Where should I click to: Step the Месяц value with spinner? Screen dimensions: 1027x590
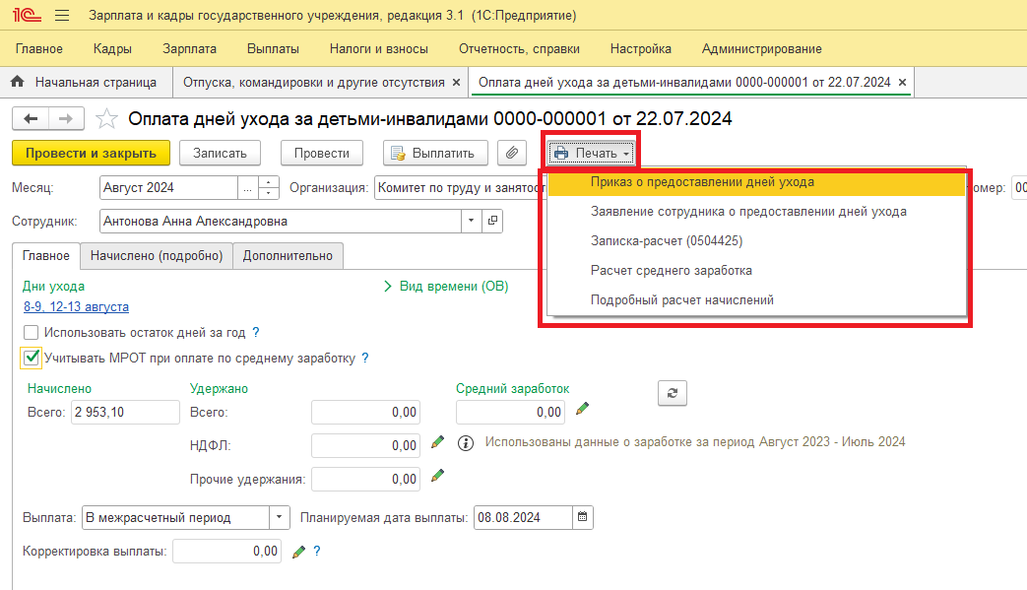[x=269, y=188]
